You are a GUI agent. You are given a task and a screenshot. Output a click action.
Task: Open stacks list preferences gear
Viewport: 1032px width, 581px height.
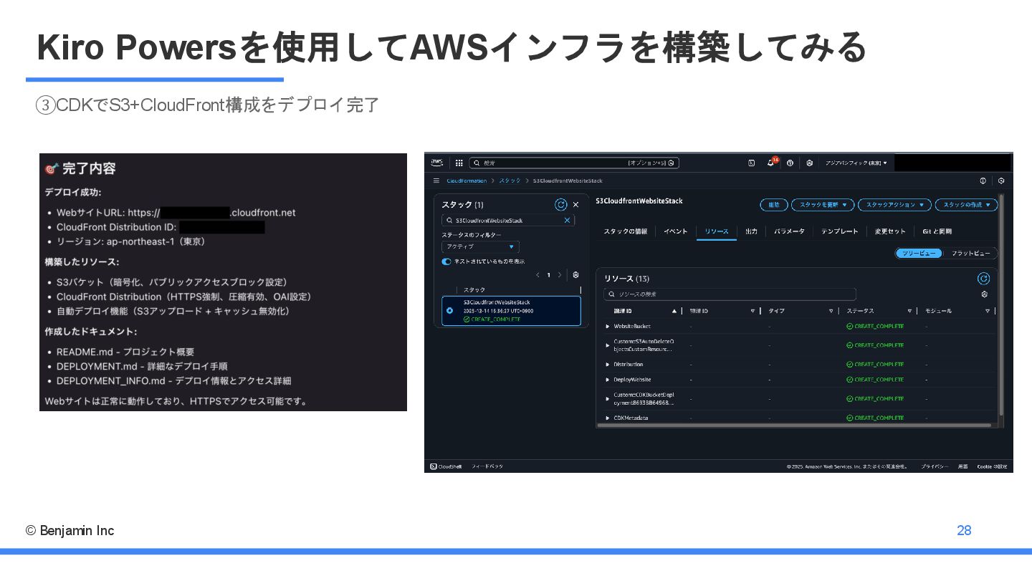575,274
